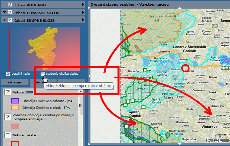The width and height of the screenshot is (230, 146).
Task: Click the purple pSCI habitat color swatch
Action: (15, 101)
